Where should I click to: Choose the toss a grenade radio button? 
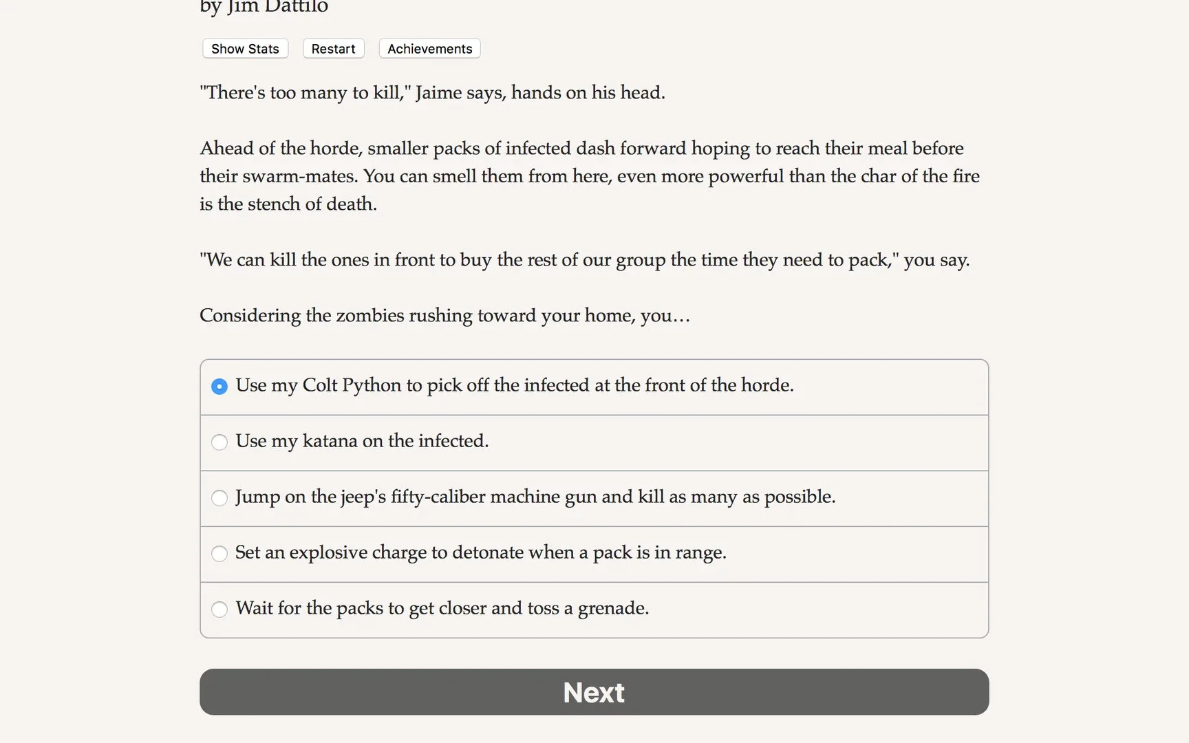tap(219, 610)
